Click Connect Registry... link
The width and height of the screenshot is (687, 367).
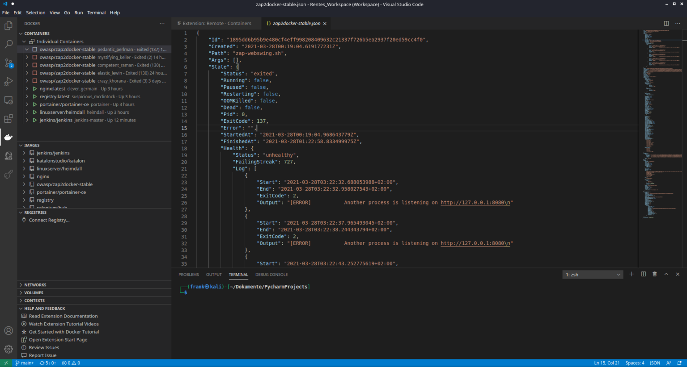tap(49, 220)
